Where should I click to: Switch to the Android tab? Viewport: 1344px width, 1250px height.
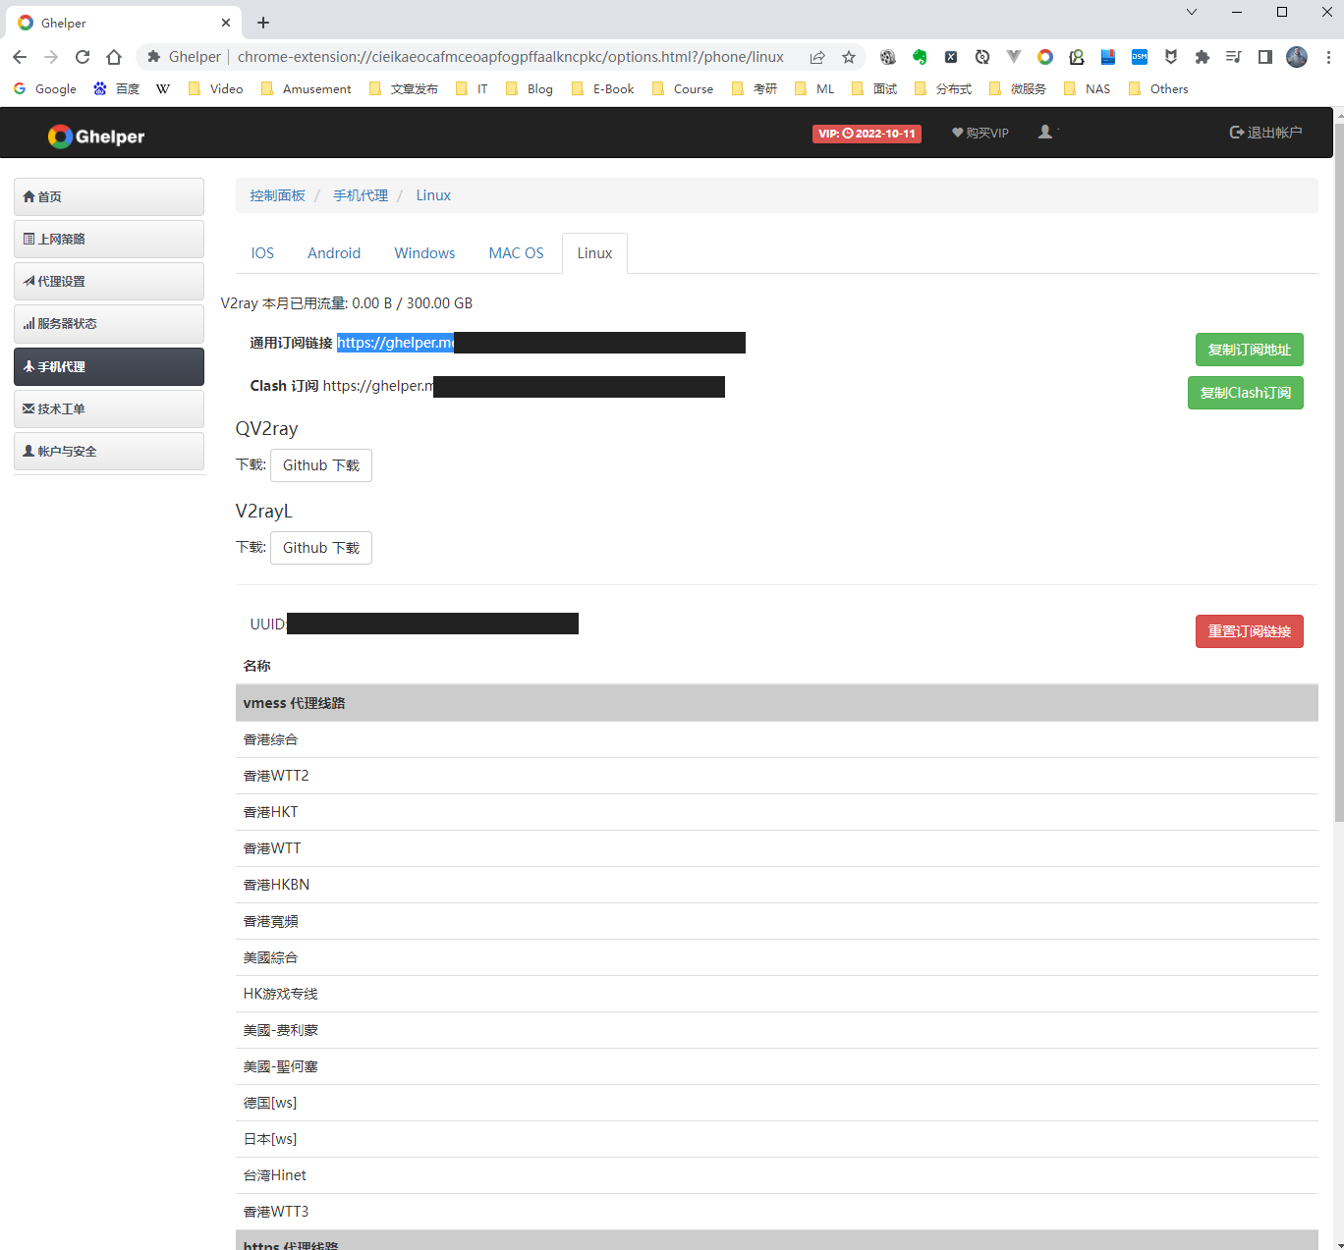point(334,253)
